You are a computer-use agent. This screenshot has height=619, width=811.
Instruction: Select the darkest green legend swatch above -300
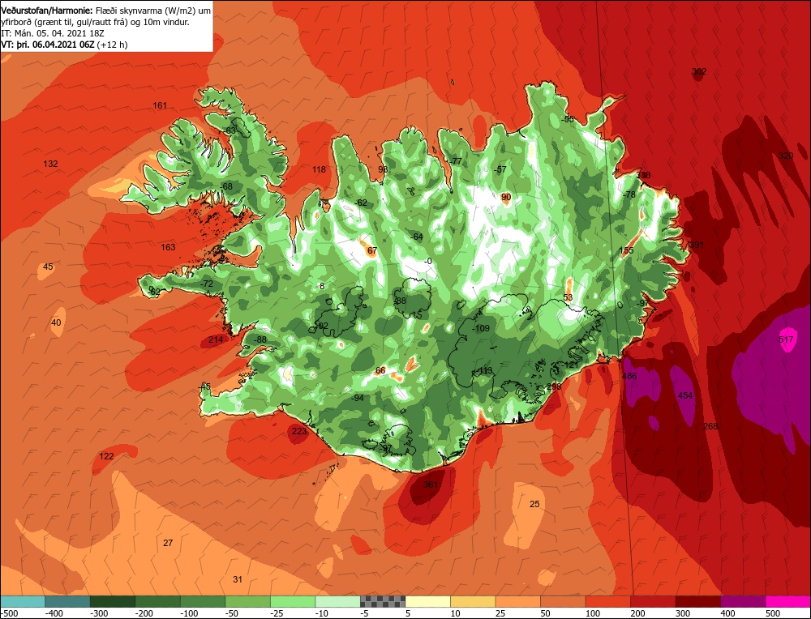113,601
